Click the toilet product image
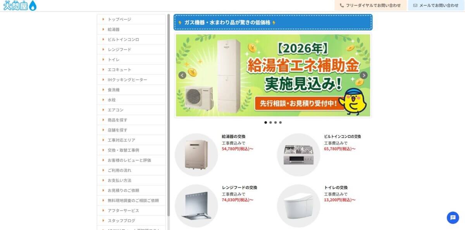465x230 pixels. 298,206
